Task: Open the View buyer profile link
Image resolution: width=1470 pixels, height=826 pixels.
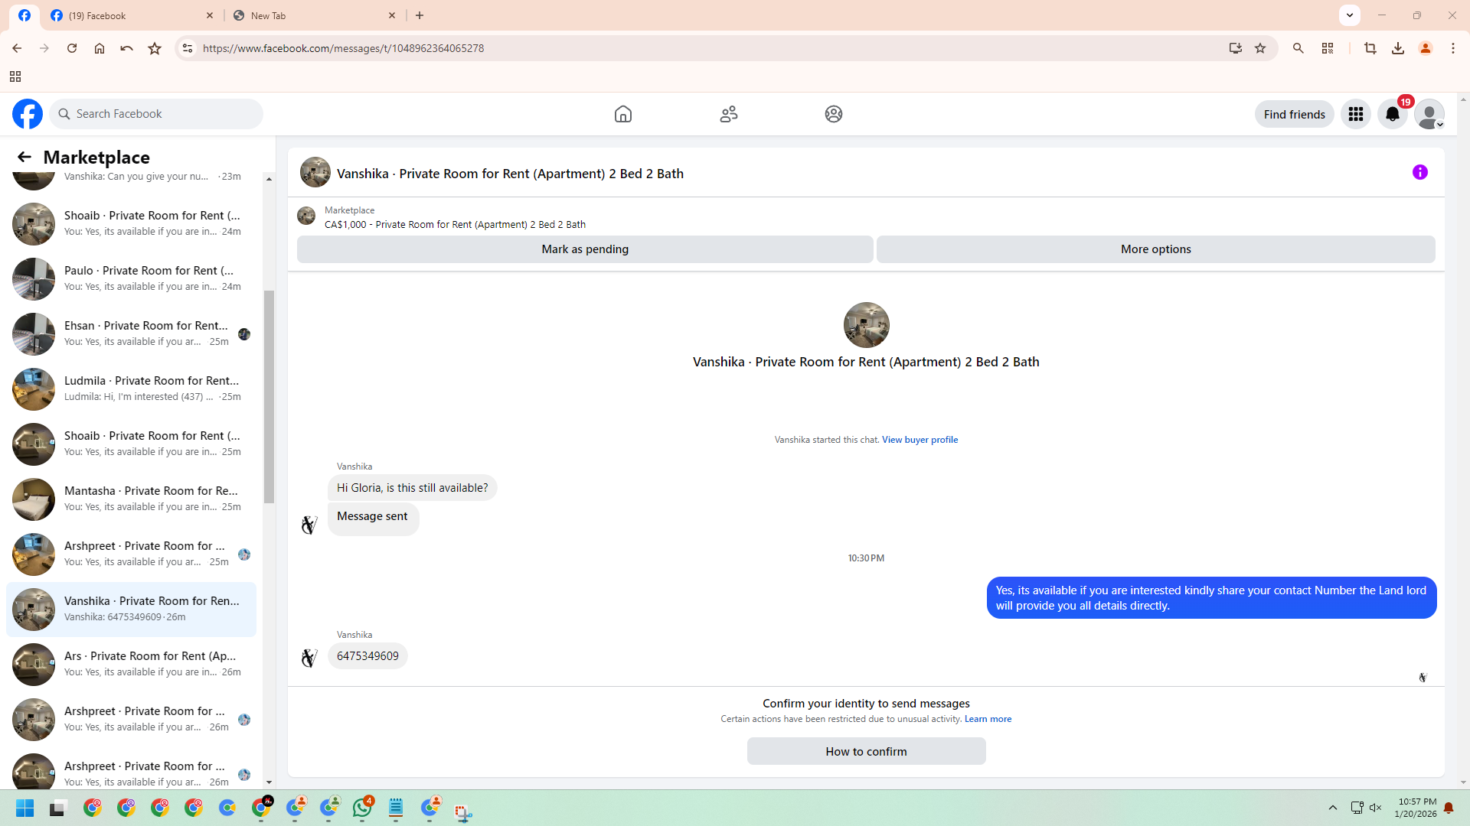Action: 920,440
